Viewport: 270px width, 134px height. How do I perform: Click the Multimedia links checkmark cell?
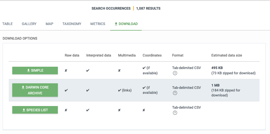coord(125,90)
